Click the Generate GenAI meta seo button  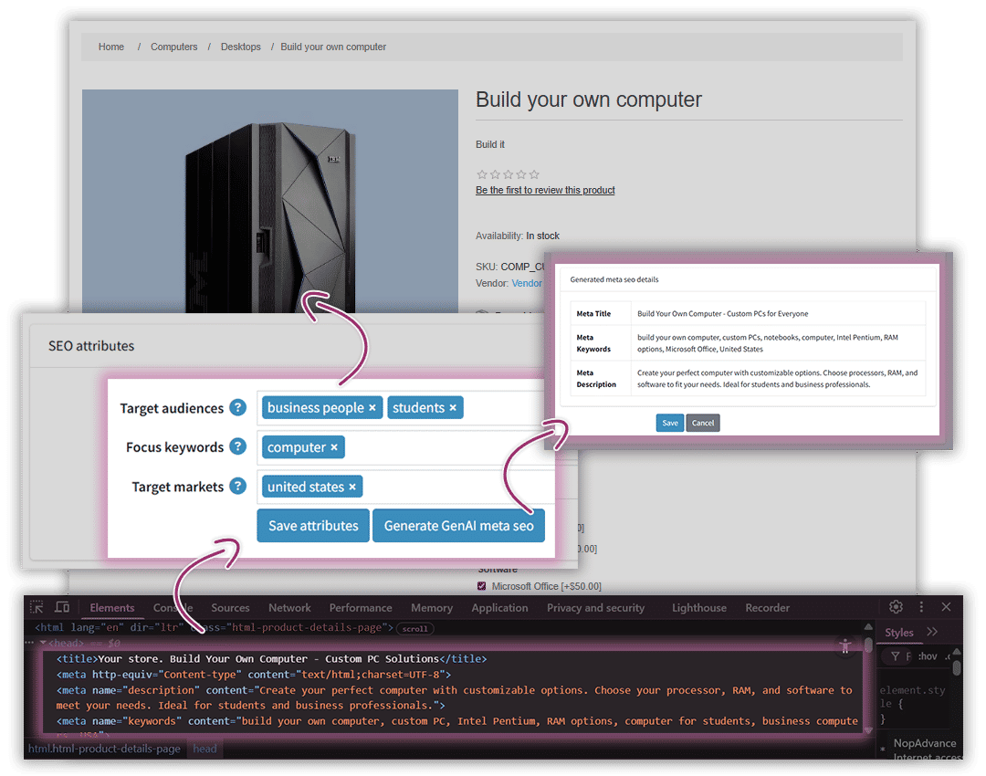point(459,525)
